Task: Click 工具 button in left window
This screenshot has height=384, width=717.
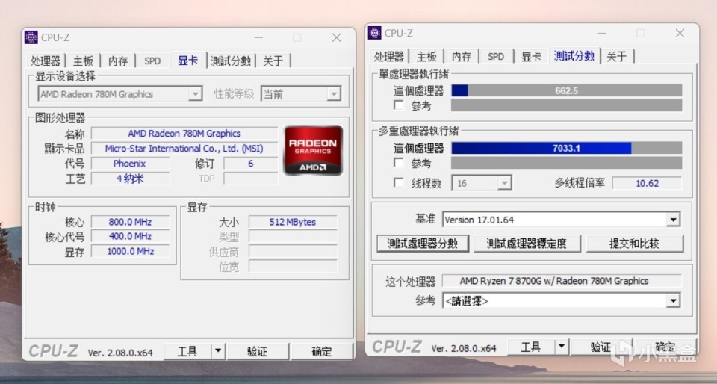Action: [187, 352]
